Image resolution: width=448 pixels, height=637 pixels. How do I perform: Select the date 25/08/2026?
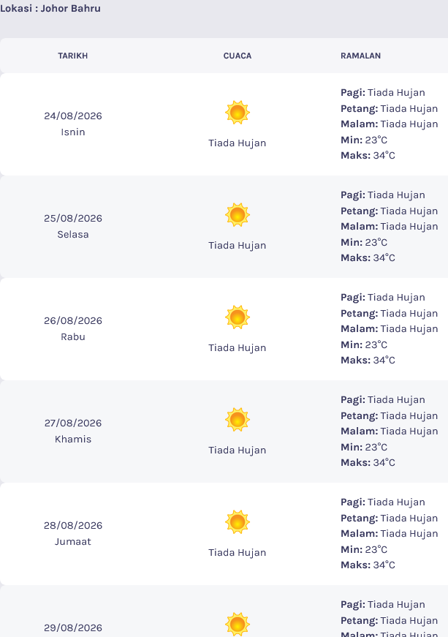coord(73,218)
